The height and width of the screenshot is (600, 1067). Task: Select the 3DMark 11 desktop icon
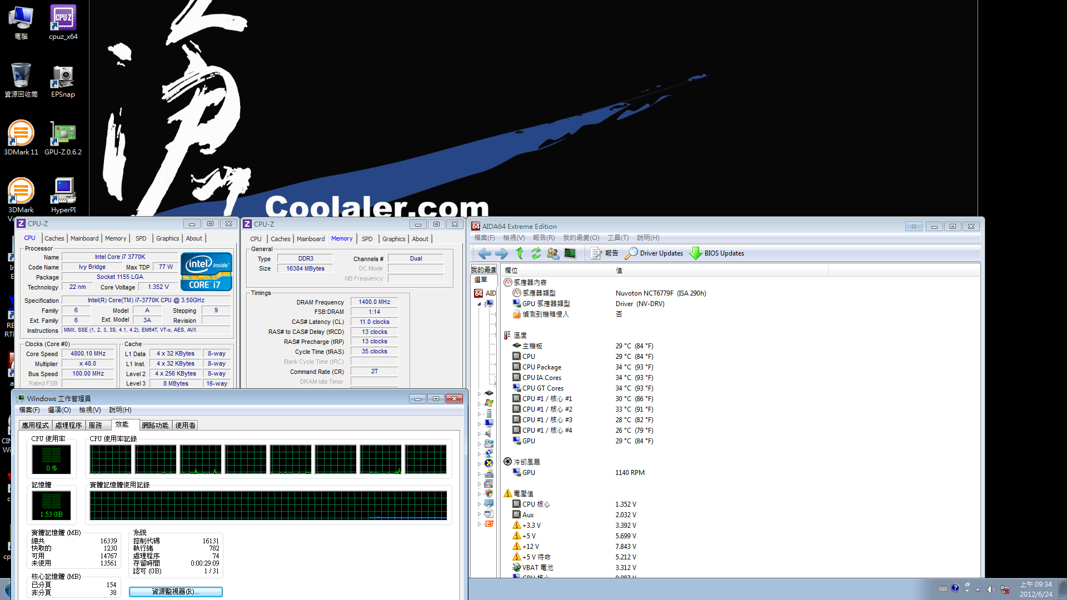(21, 138)
